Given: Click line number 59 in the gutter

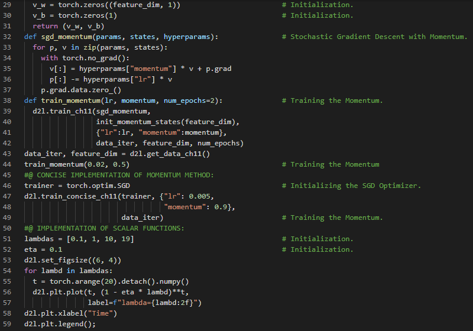Looking at the screenshot, I should (8, 324).
